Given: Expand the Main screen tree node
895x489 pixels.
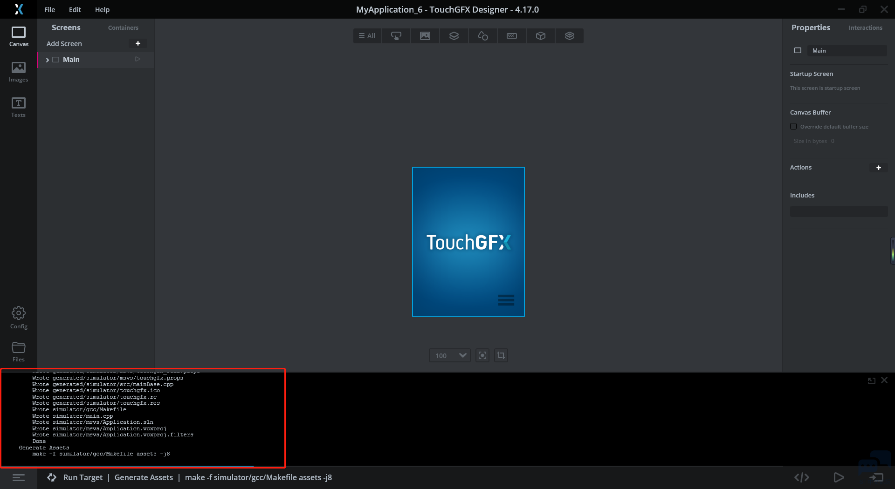Looking at the screenshot, I should [48, 60].
